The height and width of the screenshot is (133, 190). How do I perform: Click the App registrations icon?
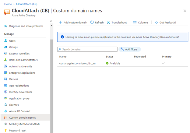(x=6, y=86)
